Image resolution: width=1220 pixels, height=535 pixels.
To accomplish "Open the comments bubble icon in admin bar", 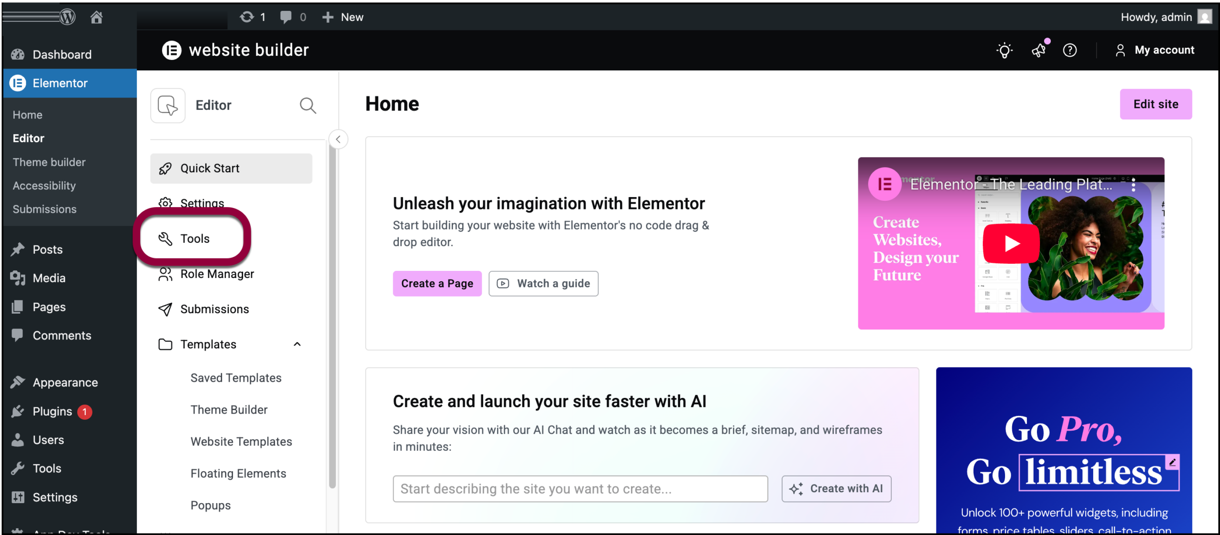I will [286, 17].
